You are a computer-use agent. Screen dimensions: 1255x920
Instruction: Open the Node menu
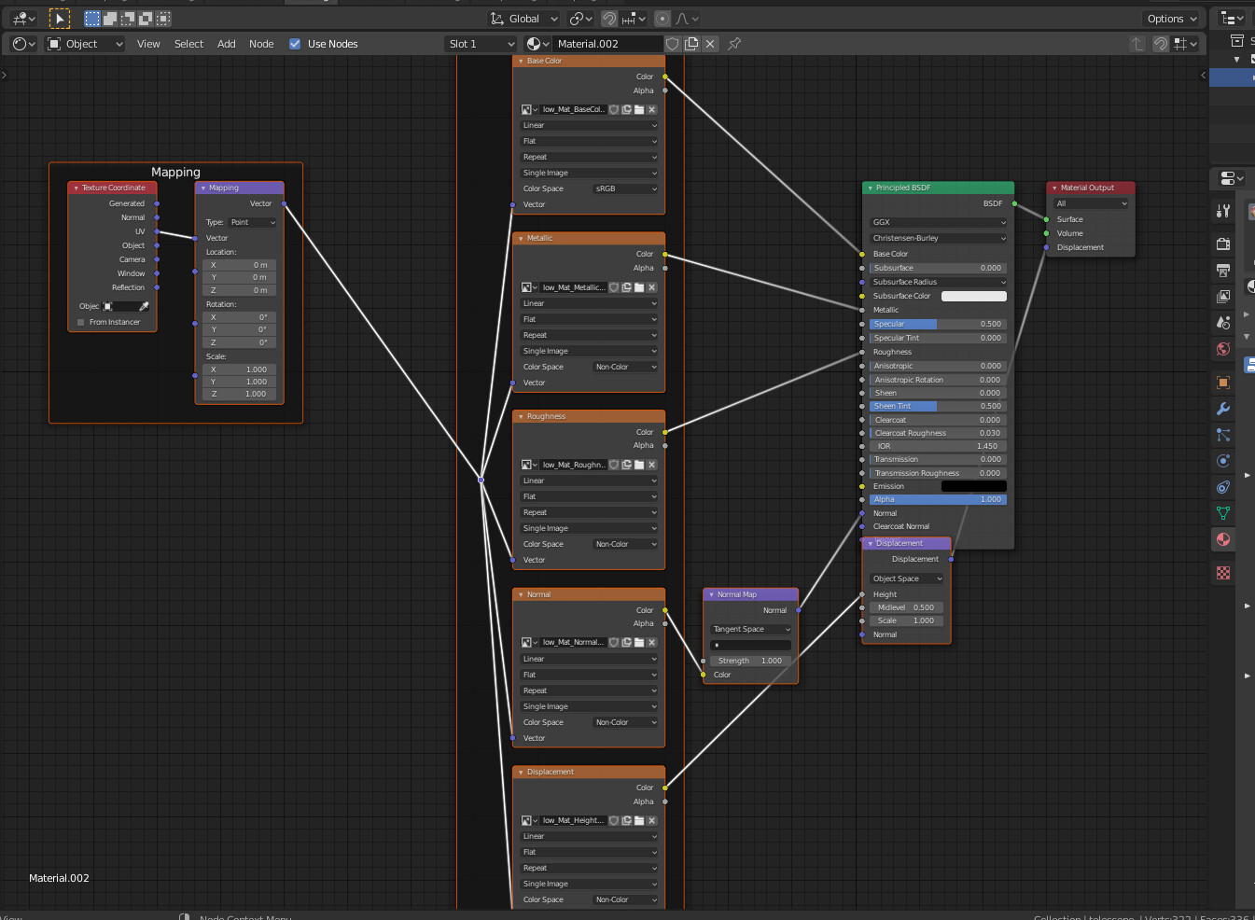(261, 44)
